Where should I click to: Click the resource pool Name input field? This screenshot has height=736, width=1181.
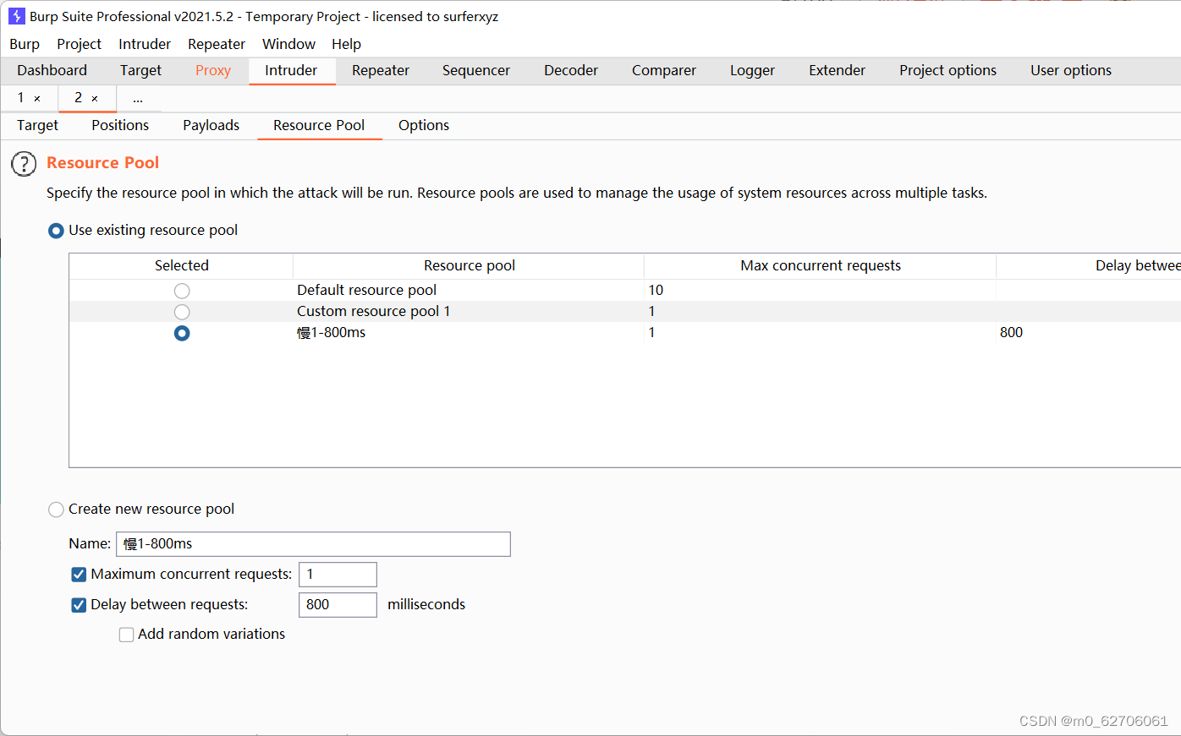[x=313, y=544]
